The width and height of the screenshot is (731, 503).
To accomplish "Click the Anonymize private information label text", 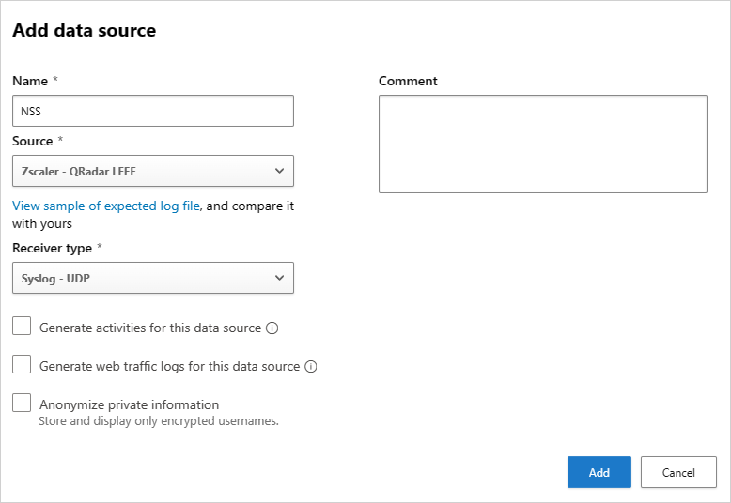I will tap(129, 404).
